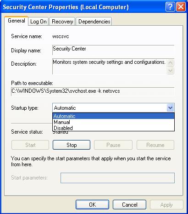Select the General tab
The image size is (188, 214).
point(17,21)
